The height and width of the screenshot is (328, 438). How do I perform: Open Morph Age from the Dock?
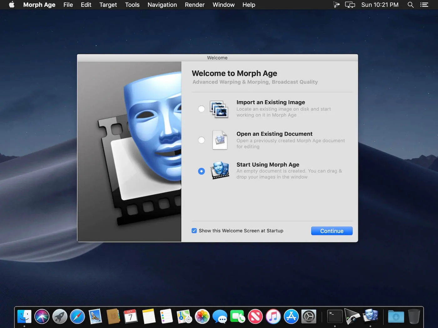click(370, 316)
